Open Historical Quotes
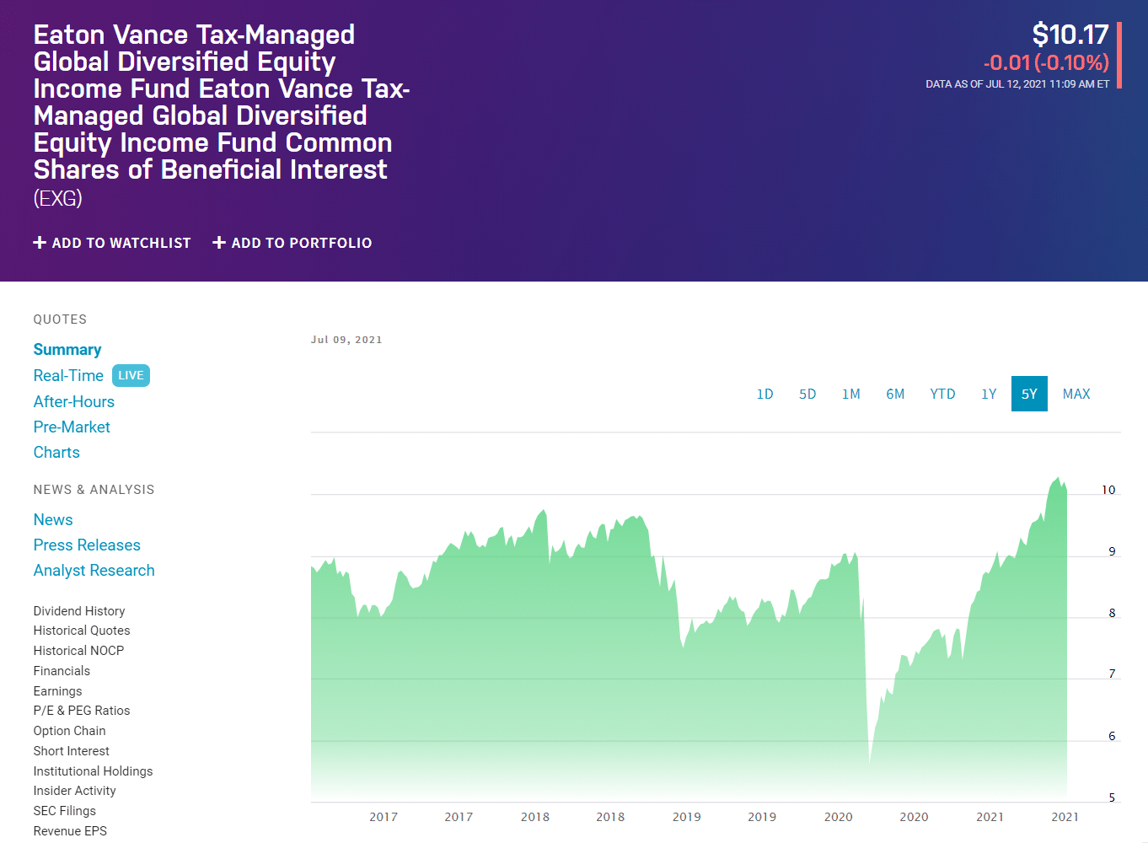Viewport: 1148px width, 843px height. tap(82, 631)
